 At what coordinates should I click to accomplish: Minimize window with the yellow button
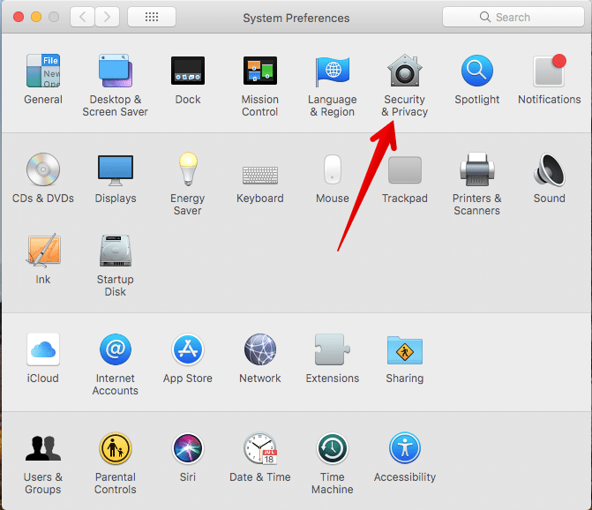36,17
